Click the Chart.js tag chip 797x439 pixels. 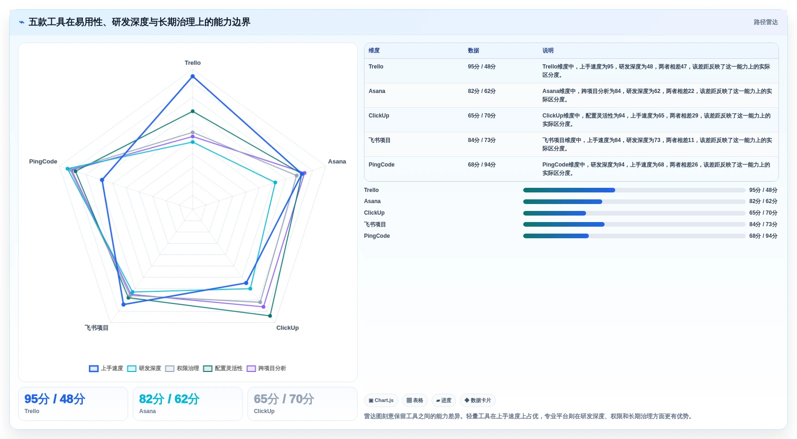point(381,401)
